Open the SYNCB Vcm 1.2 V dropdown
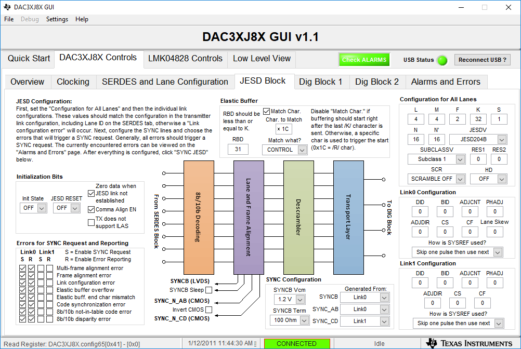 pyautogui.click(x=290, y=300)
